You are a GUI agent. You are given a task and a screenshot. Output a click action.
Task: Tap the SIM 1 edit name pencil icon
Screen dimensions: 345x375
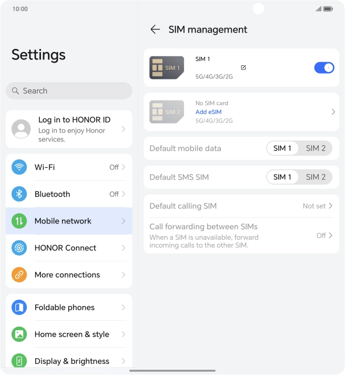click(243, 67)
